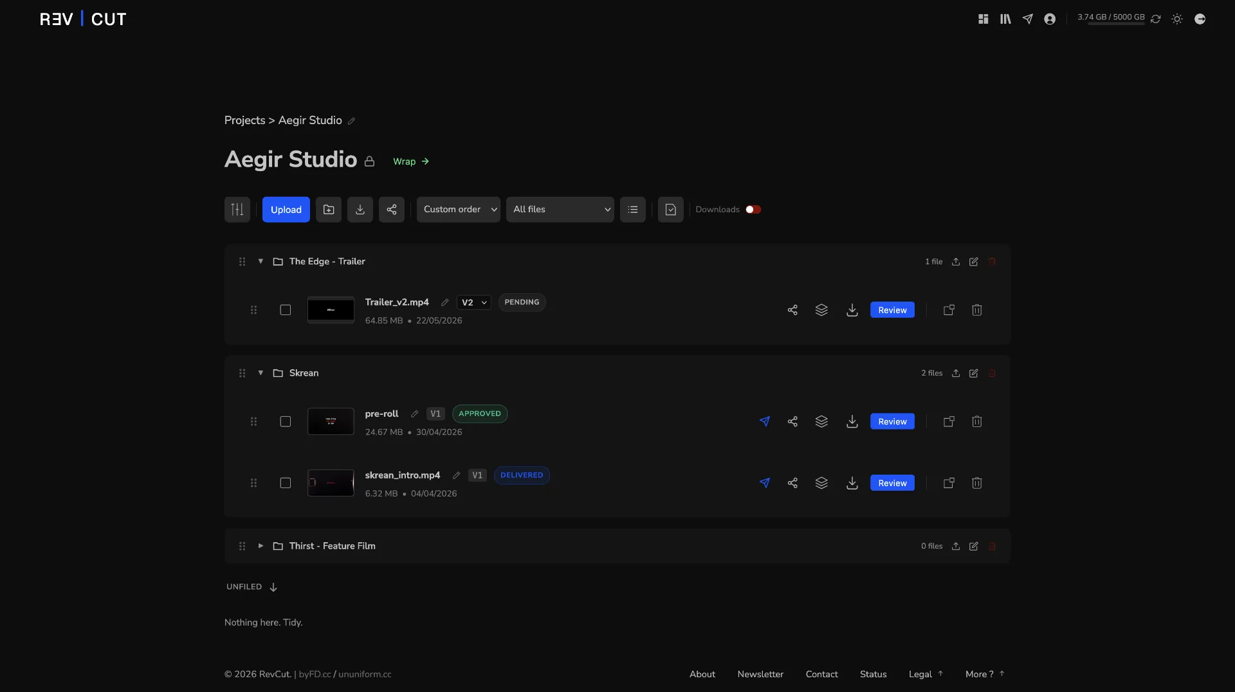The image size is (1235, 692).
Task: Open the skrean_intro.mp4 thumbnail
Action: point(331,483)
